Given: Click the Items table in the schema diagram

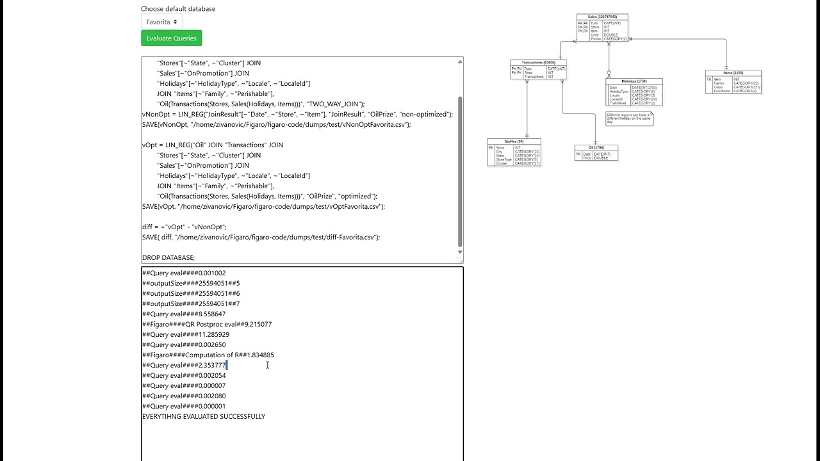Looking at the screenshot, I should (734, 82).
